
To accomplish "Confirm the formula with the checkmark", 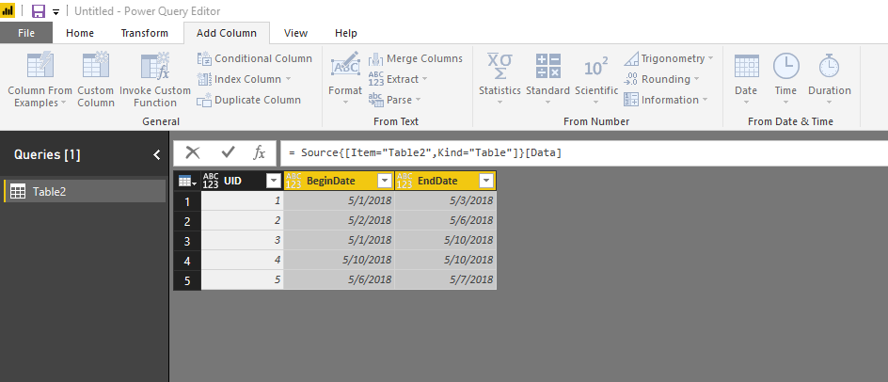I will [x=228, y=152].
